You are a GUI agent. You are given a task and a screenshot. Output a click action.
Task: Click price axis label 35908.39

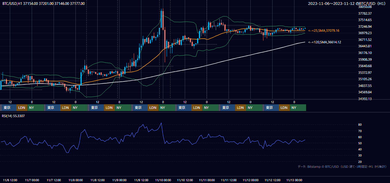(x=365, y=59)
